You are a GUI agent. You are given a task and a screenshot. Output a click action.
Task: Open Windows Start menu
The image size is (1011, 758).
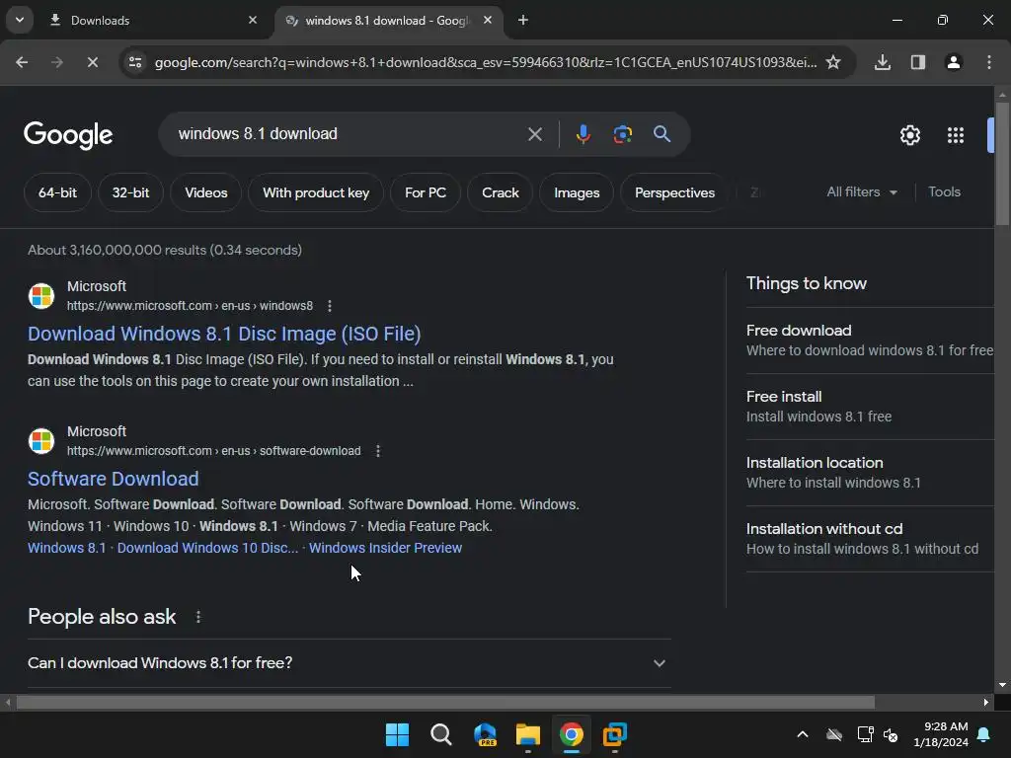(x=397, y=734)
